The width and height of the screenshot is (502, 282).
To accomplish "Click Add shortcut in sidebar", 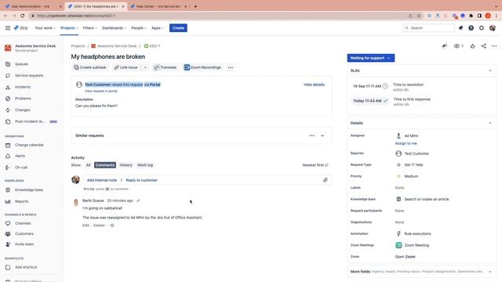I will click(x=26, y=267).
